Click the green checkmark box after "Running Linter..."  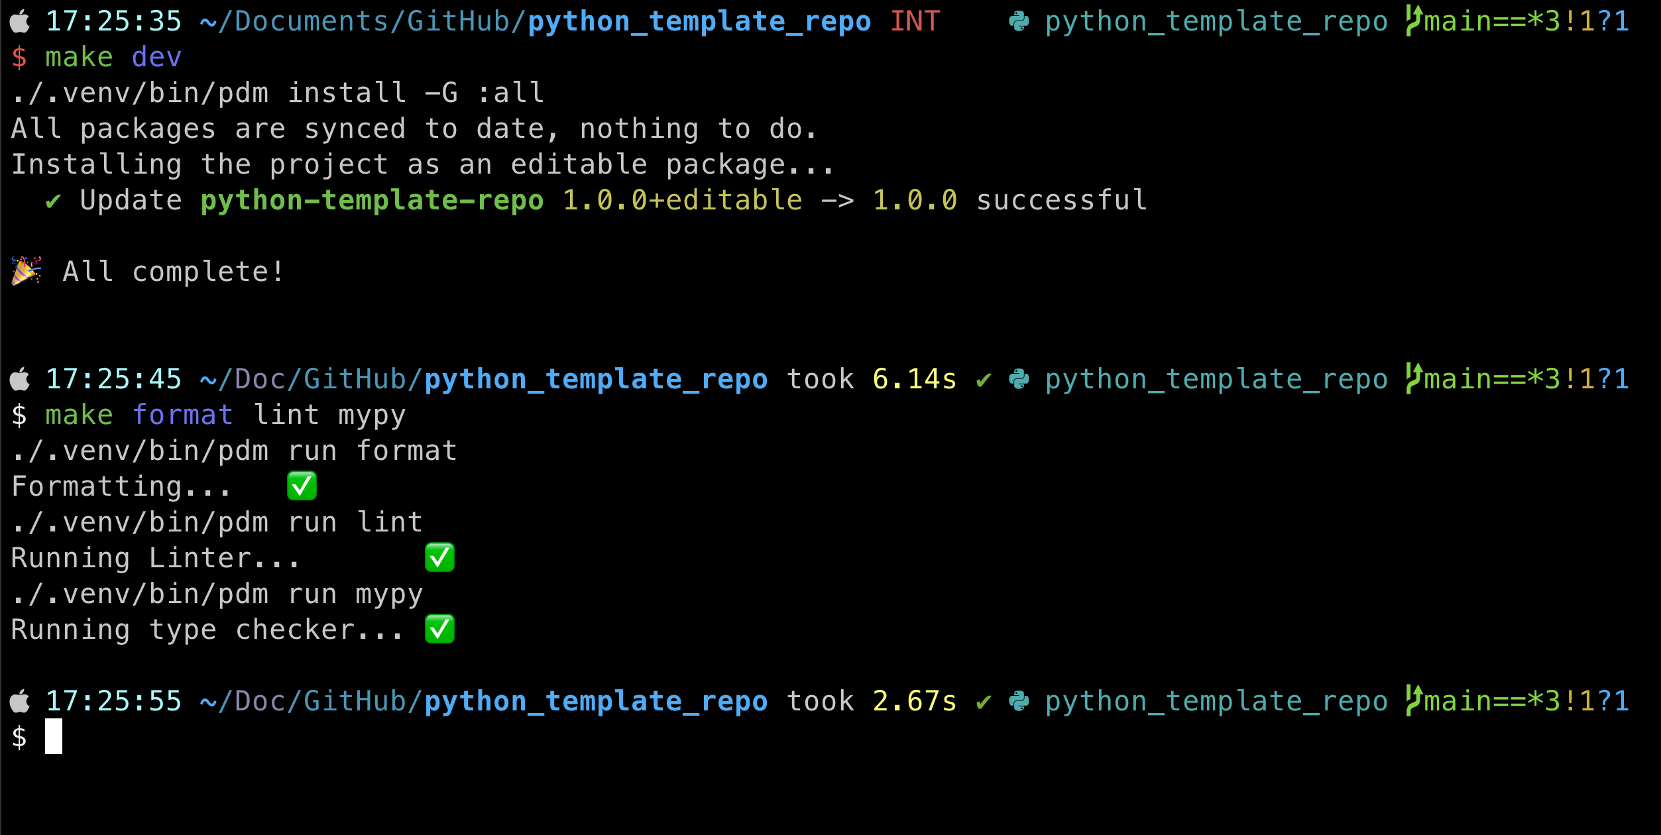tap(439, 558)
